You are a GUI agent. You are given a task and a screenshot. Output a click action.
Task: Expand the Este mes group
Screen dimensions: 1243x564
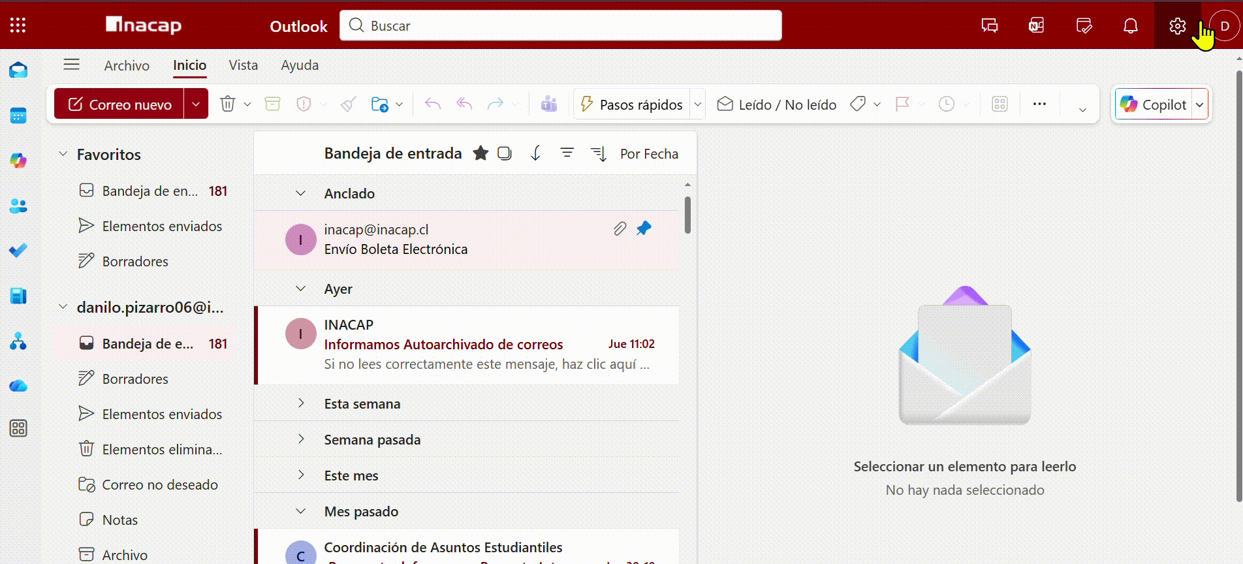(x=300, y=475)
